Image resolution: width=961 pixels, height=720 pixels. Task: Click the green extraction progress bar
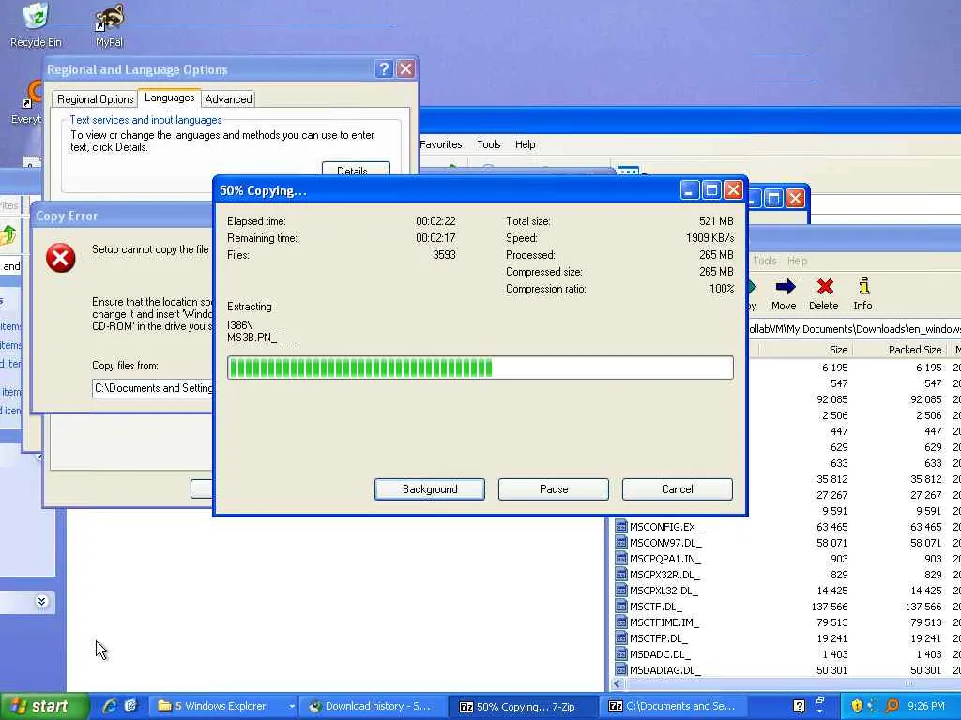[x=480, y=367]
